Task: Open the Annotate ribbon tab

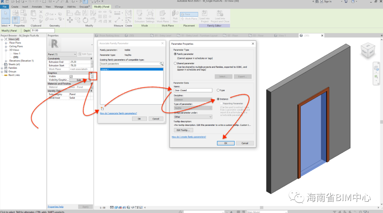Action: tap(37, 7)
